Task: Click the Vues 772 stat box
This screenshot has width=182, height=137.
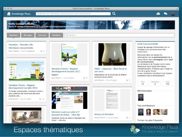Action: click(167, 83)
